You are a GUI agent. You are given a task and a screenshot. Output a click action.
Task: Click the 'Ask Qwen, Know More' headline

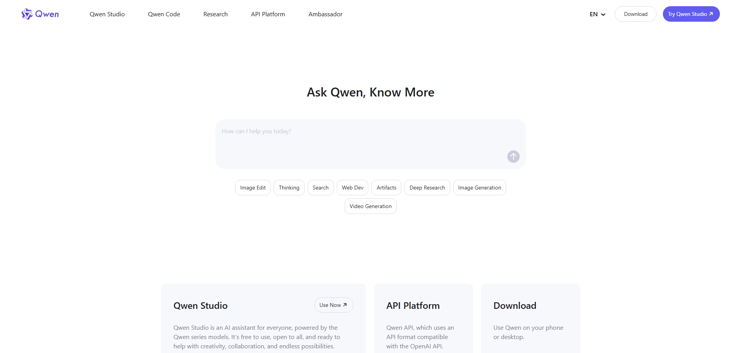(371, 92)
